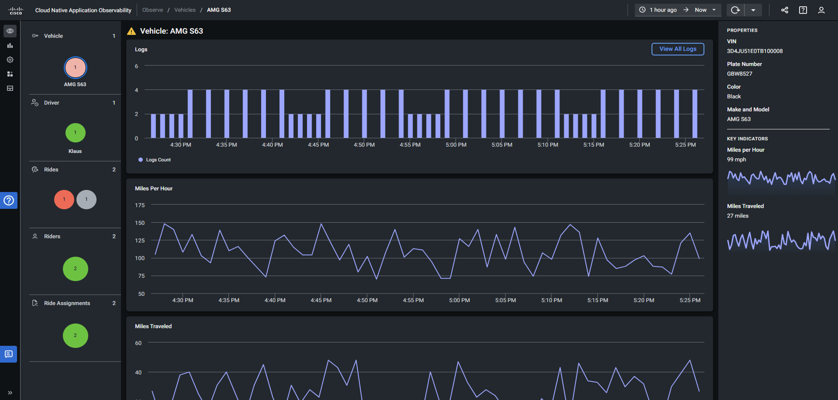The height and width of the screenshot is (400, 838).
Task: Open the blue help question-mark button
Action: [9, 200]
